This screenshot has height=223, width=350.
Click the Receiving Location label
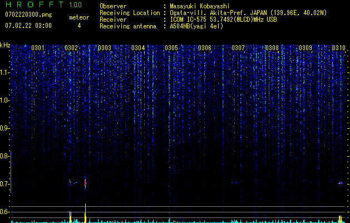point(130,13)
